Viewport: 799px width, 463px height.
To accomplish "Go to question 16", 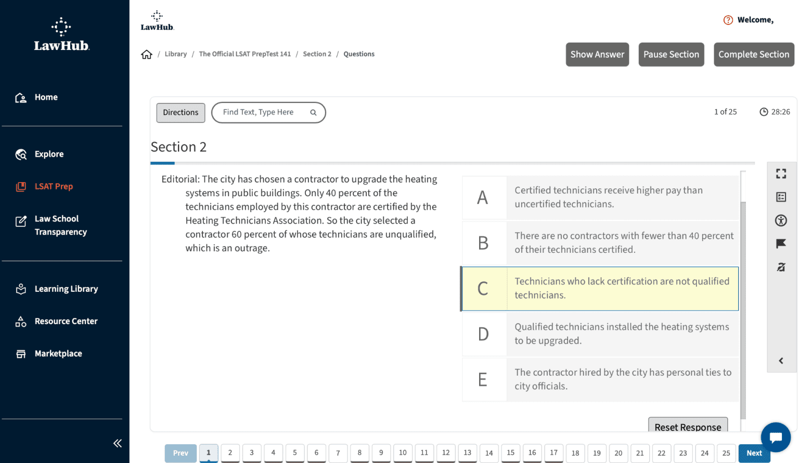I will (532, 453).
